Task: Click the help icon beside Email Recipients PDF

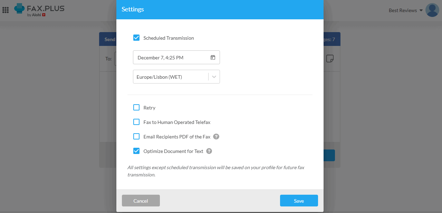Action: click(216, 136)
